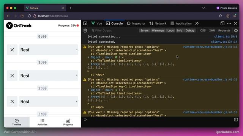Toggle the Info filter

click(x=180, y=31)
